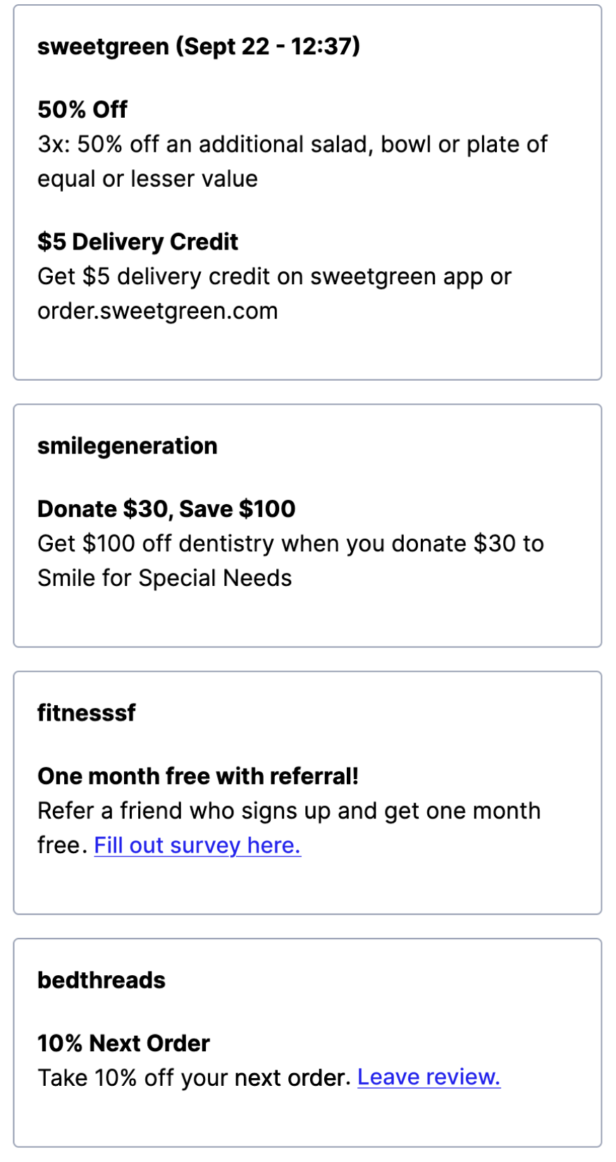Open the Leave review link
Screen dimensions: 616x1162
pos(429,1077)
